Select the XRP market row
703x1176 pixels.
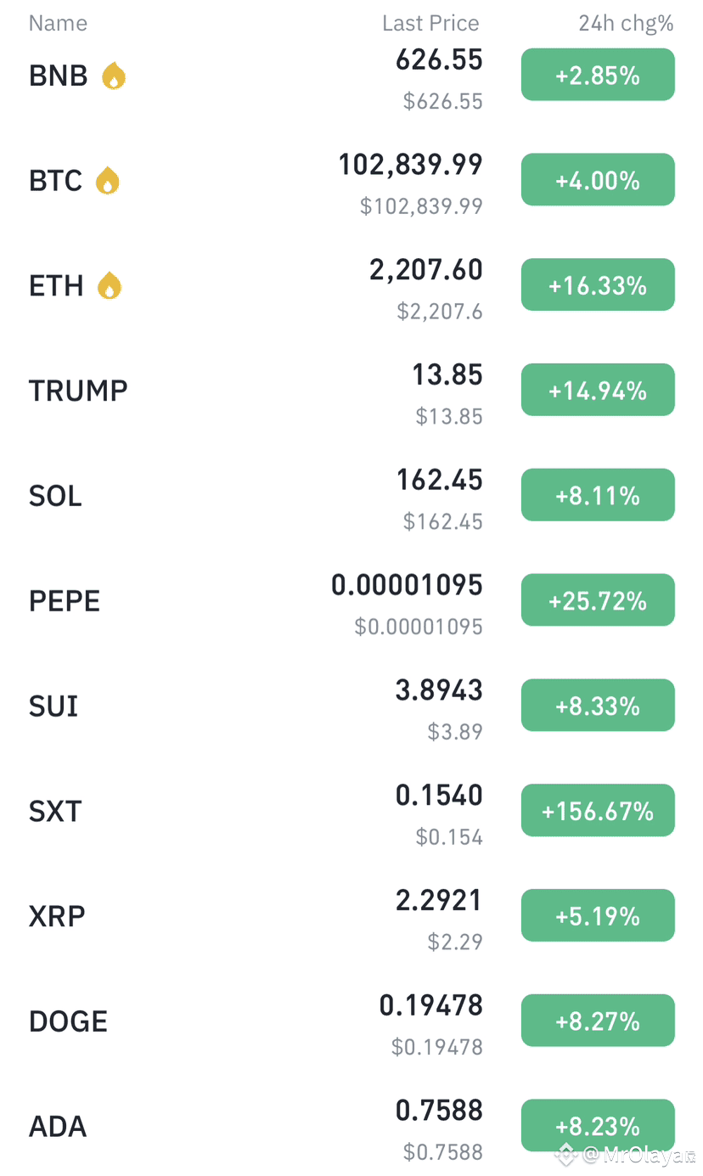pyautogui.click(x=351, y=916)
